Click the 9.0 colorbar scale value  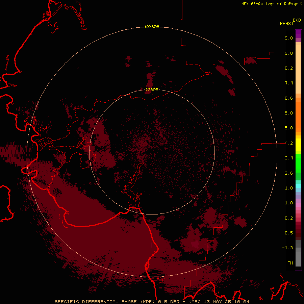(x=289, y=53)
